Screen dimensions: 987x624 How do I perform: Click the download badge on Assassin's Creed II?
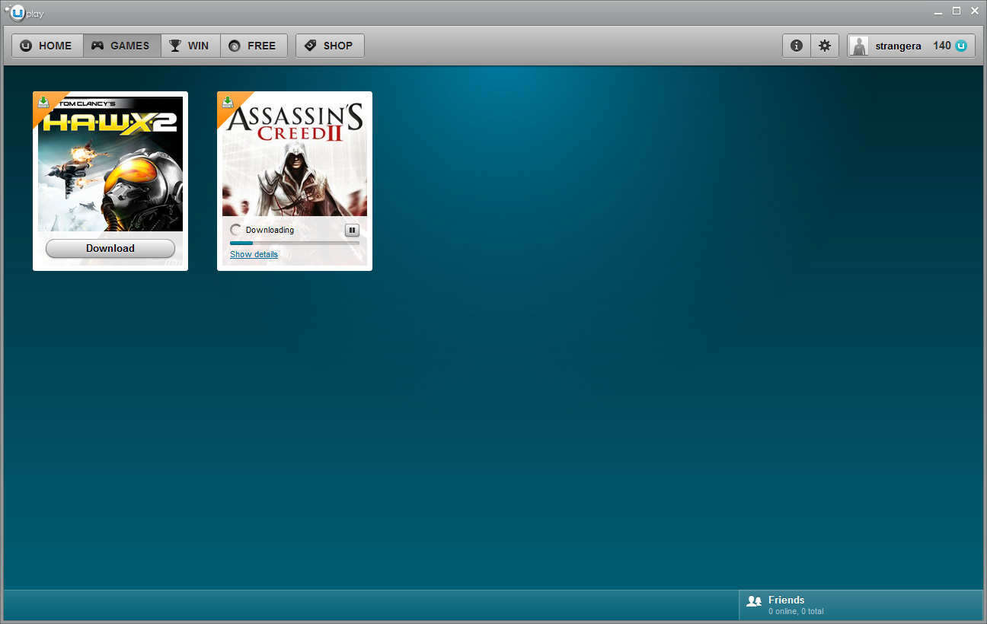pyautogui.click(x=228, y=102)
